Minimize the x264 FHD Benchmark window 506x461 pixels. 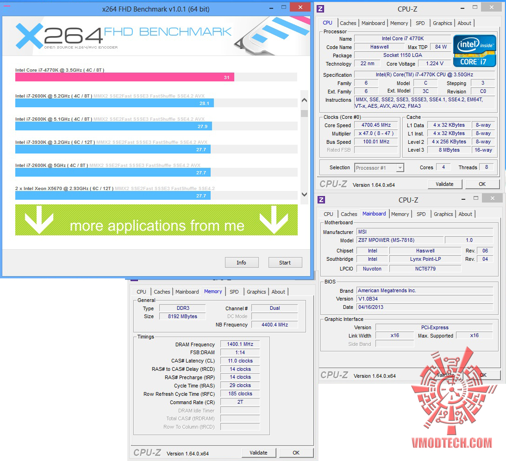click(x=271, y=8)
